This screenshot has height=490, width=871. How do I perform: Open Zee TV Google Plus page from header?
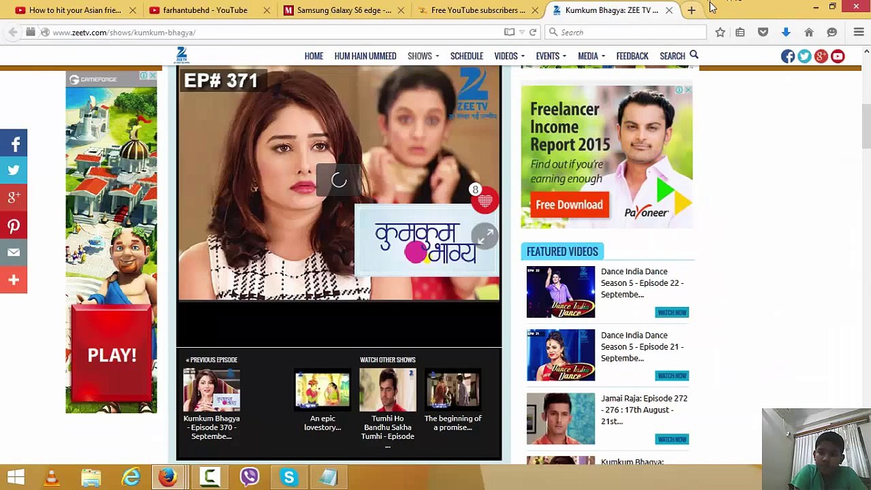click(821, 56)
